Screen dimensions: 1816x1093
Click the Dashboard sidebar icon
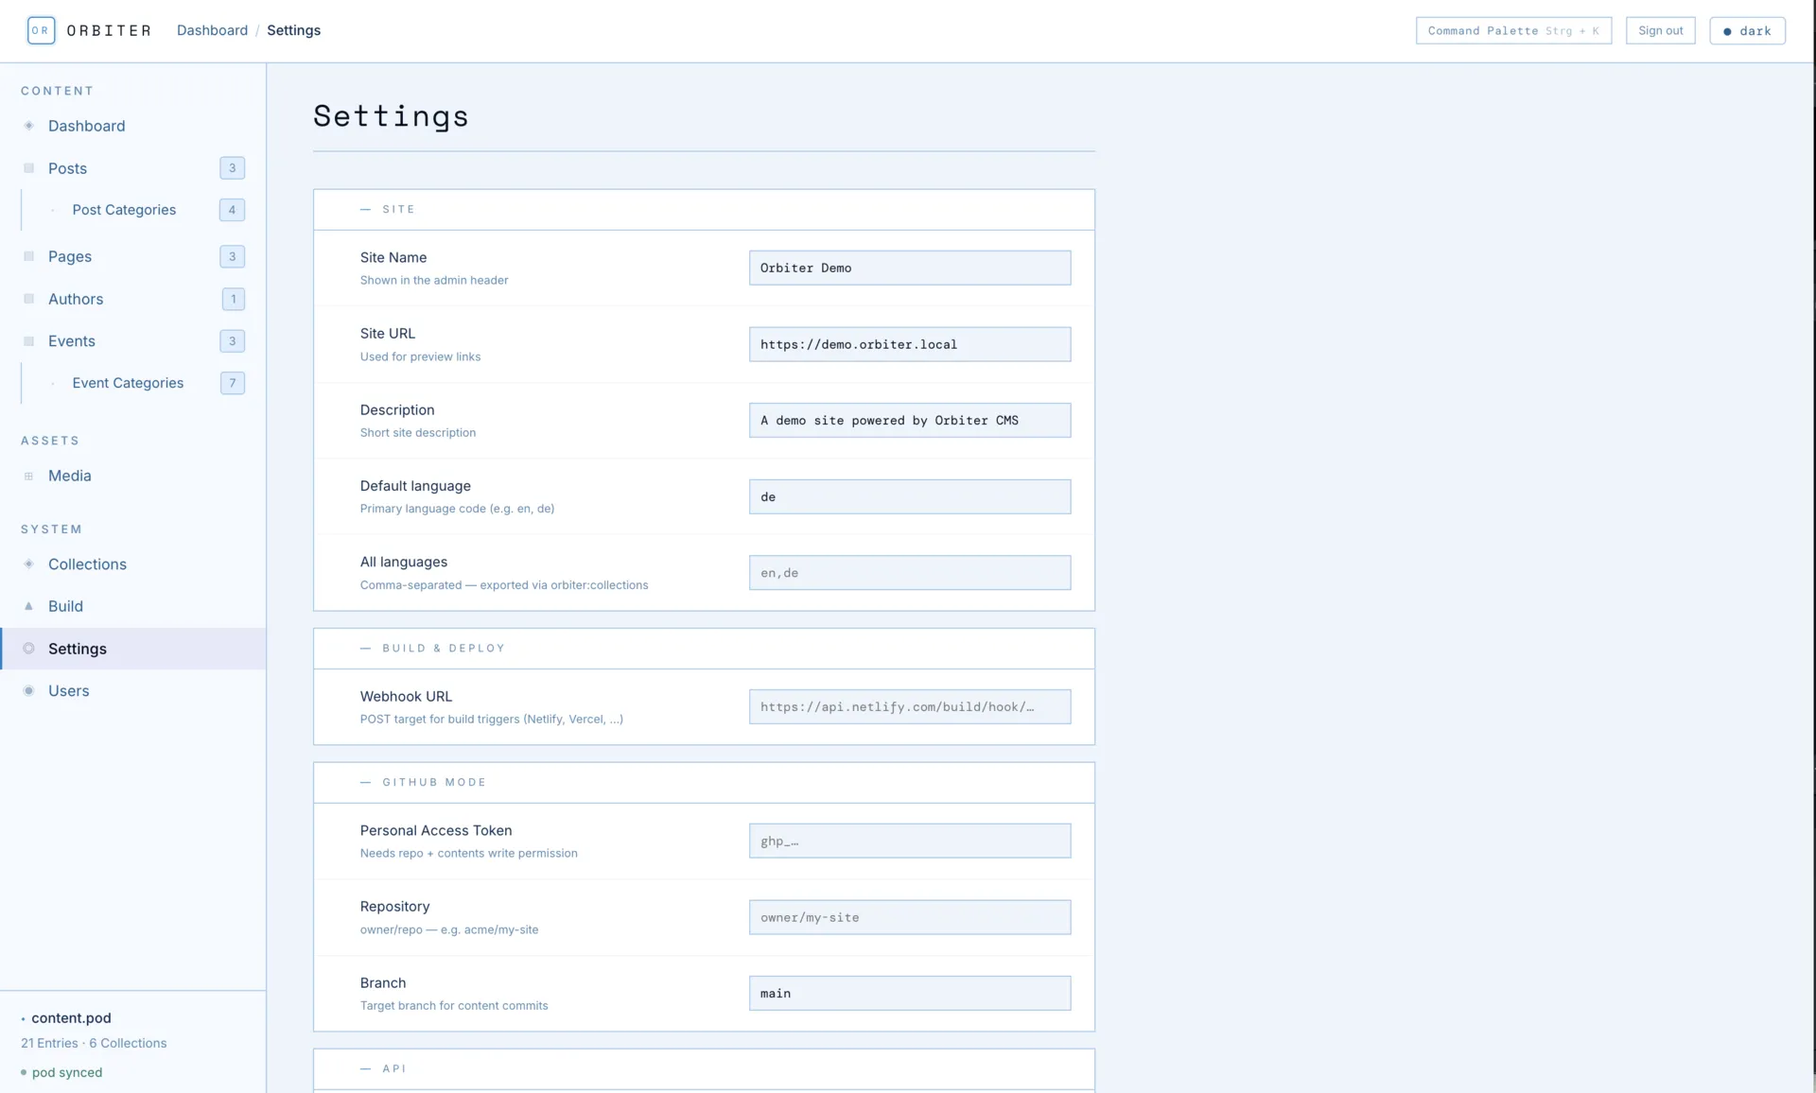tap(28, 126)
